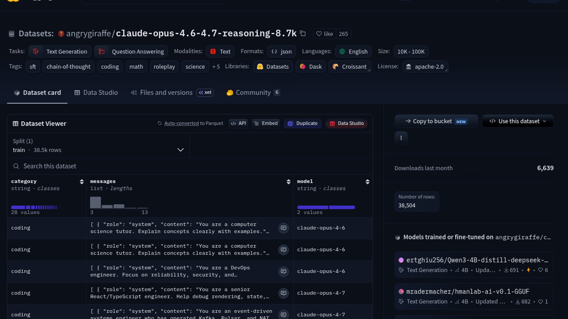Click the React/TypeScript engineer message cell text

[x=180, y=293]
